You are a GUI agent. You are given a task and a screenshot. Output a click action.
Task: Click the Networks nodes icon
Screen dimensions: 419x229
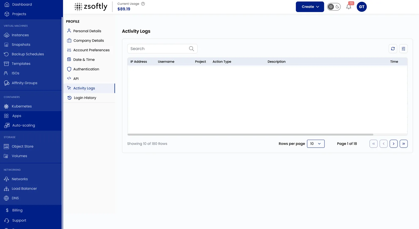[x=7, y=179]
